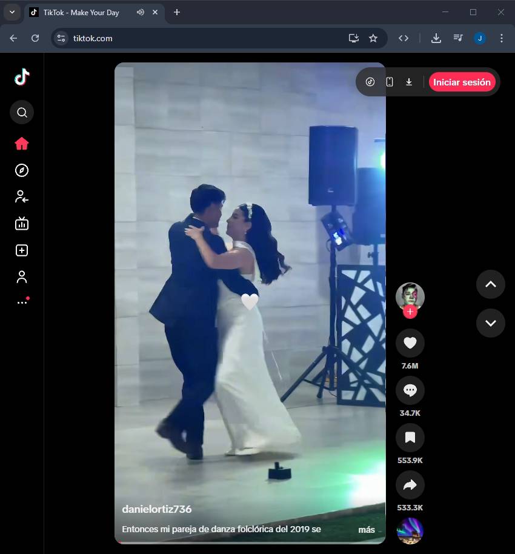Open the Chrome tab search dropdown arrow

[12, 12]
